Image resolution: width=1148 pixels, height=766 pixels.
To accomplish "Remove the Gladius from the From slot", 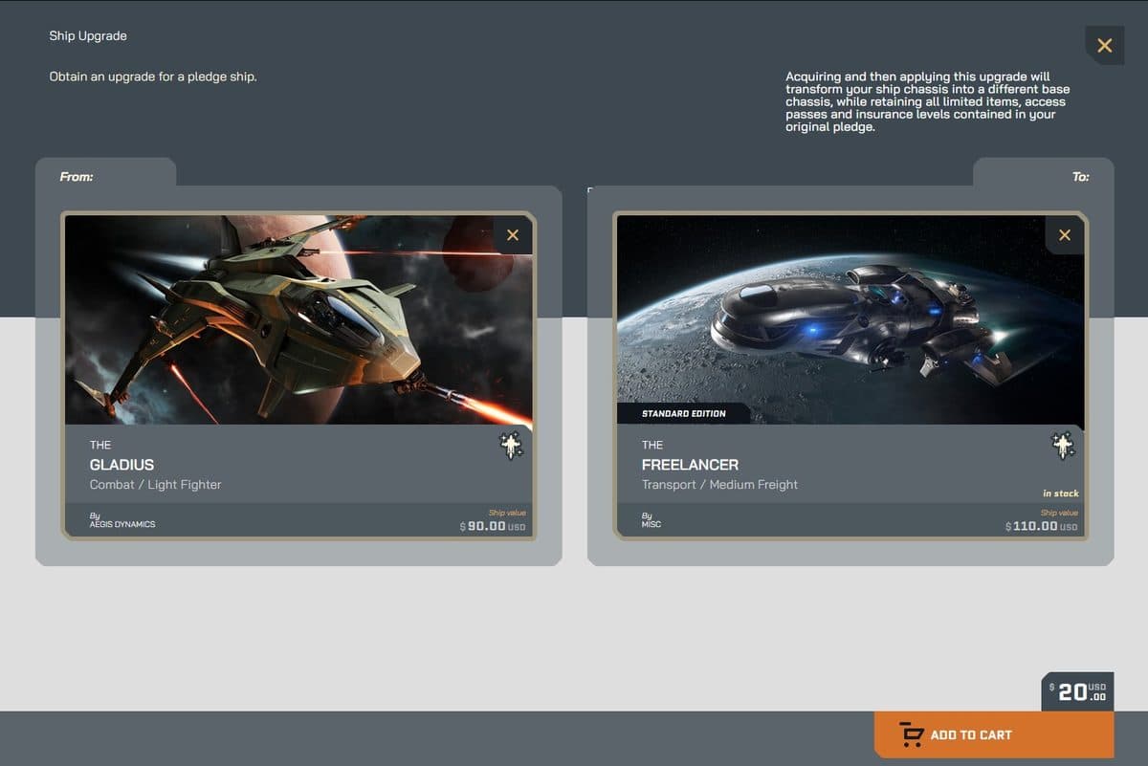I will pos(513,234).
